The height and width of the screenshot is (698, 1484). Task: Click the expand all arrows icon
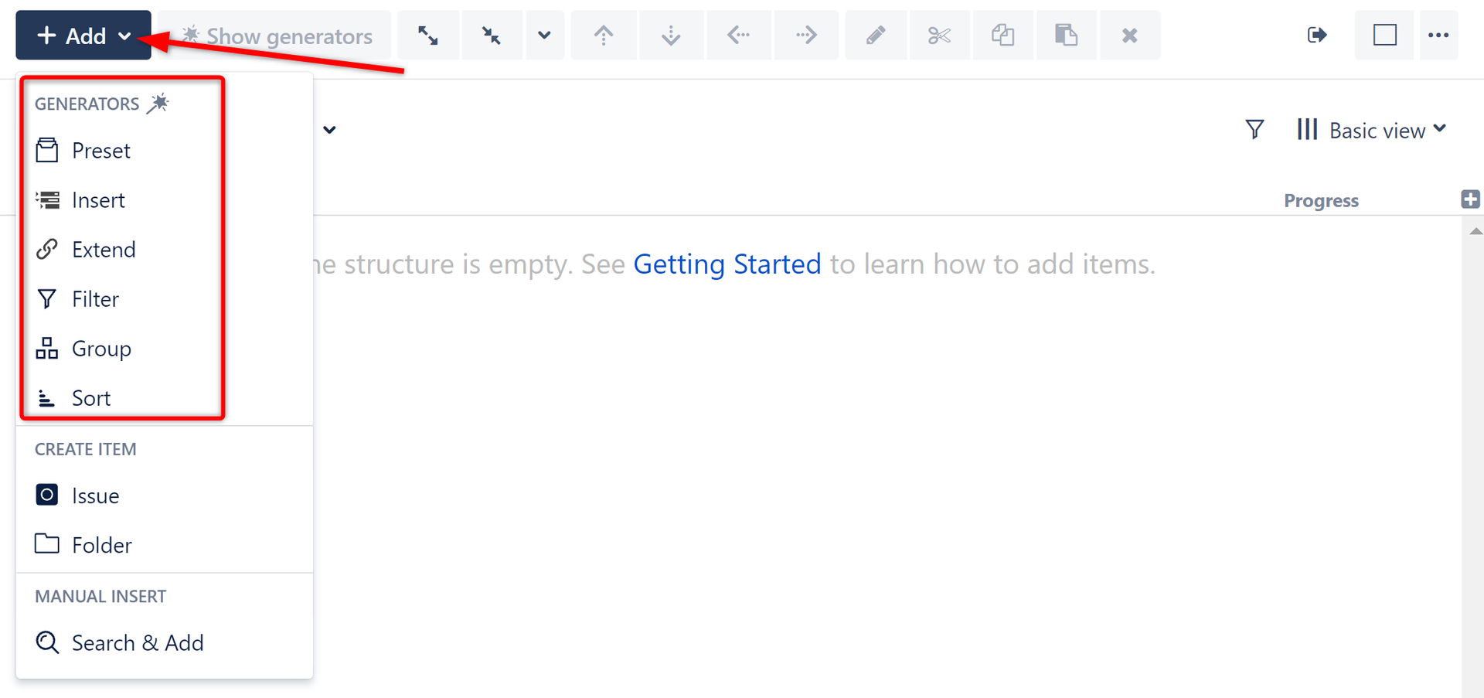[x=428, y=36]
